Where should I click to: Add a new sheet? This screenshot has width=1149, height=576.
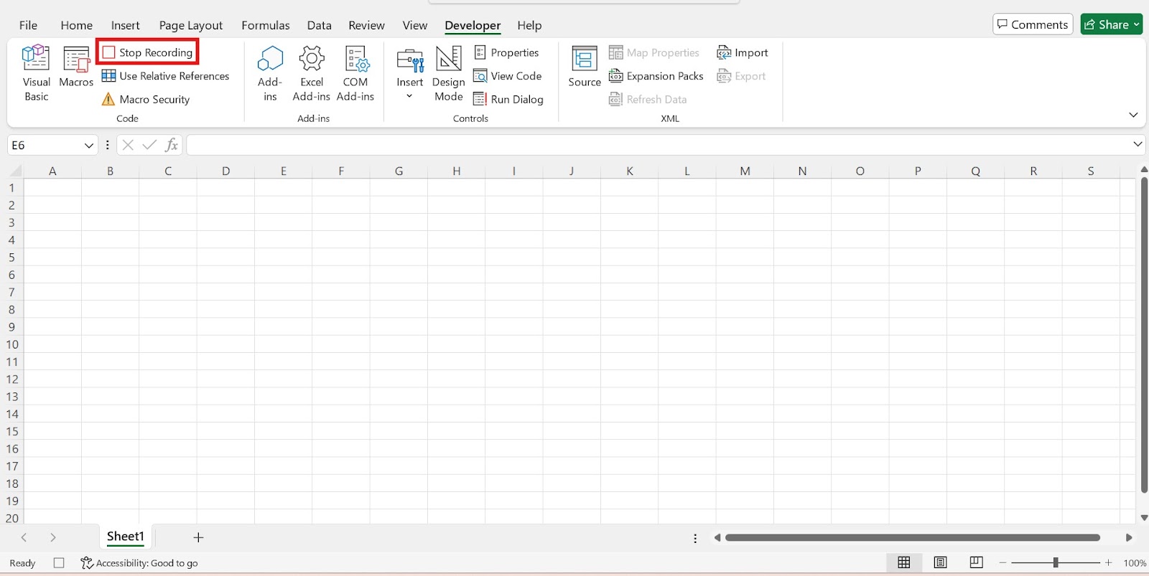tap(199, 537)
